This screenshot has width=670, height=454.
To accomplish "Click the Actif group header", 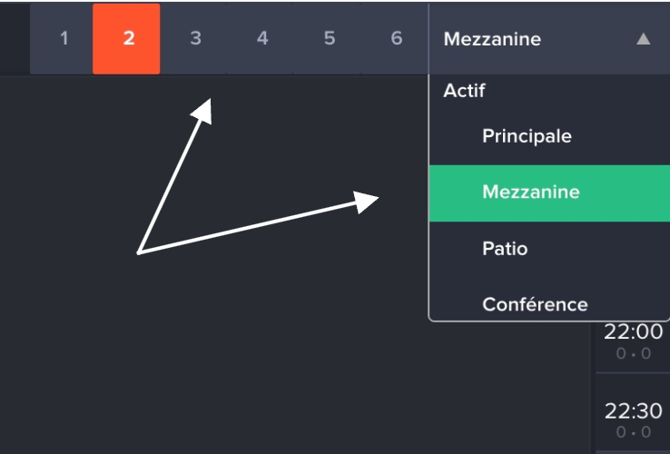I will click(x=465, y=91).
